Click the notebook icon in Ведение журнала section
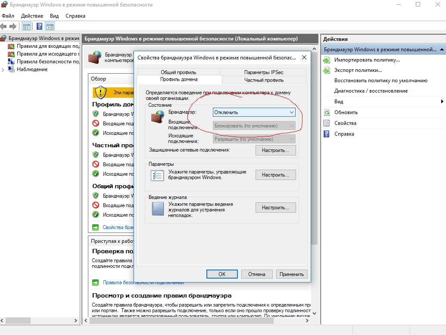Image resolution: width=446 pixels, height=335 pixels. (x=158, y=209)
